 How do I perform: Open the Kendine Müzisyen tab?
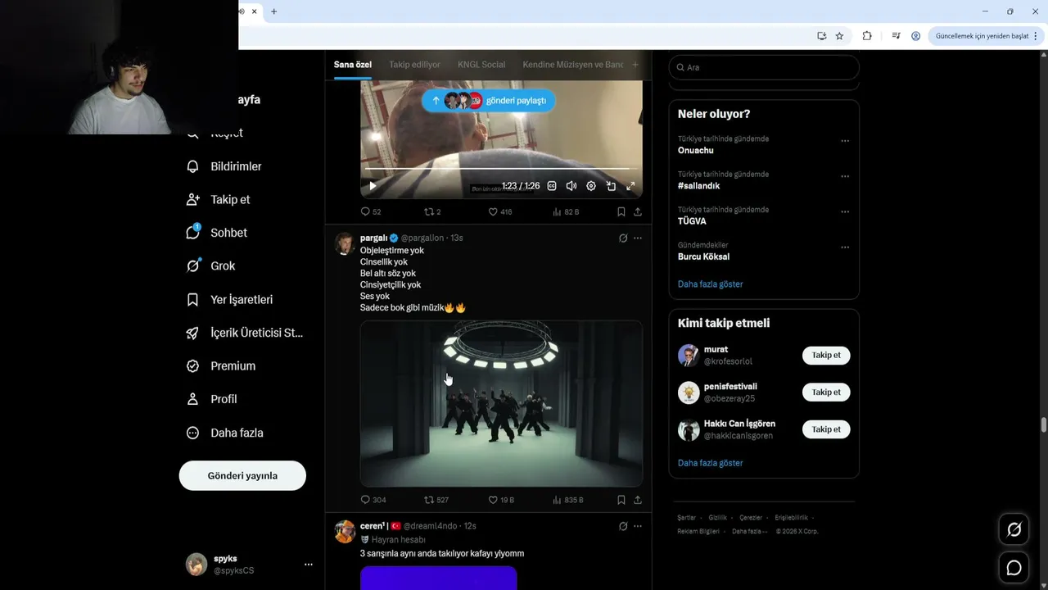(x=572, y=65)
